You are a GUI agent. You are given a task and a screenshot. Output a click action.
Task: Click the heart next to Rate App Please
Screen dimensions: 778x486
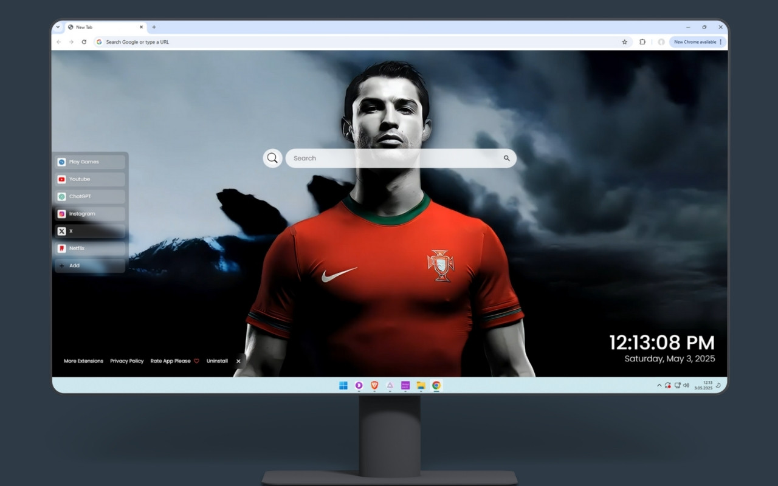(x=196, y=360)
